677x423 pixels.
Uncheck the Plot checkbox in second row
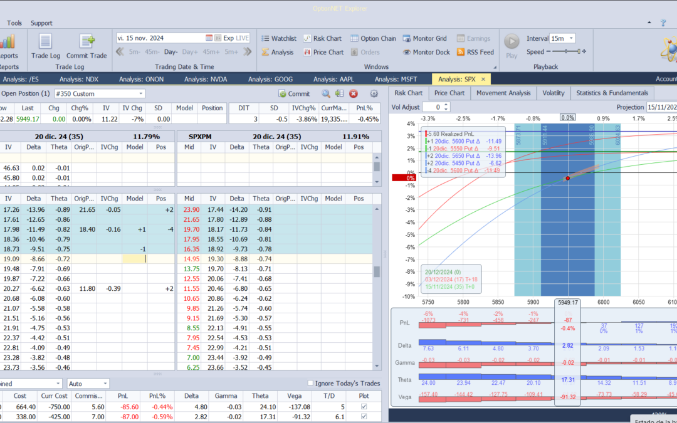[364, 417]
